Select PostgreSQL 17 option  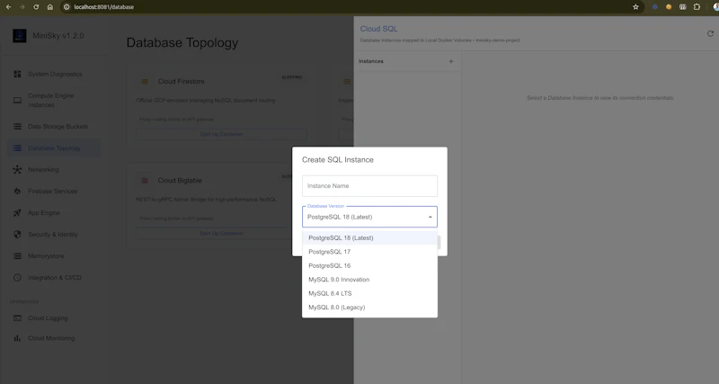[x=369, y=252]
